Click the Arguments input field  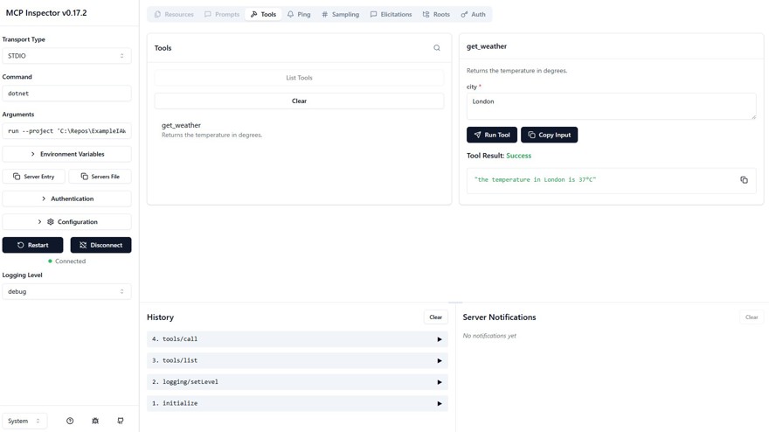pos(66,131)
